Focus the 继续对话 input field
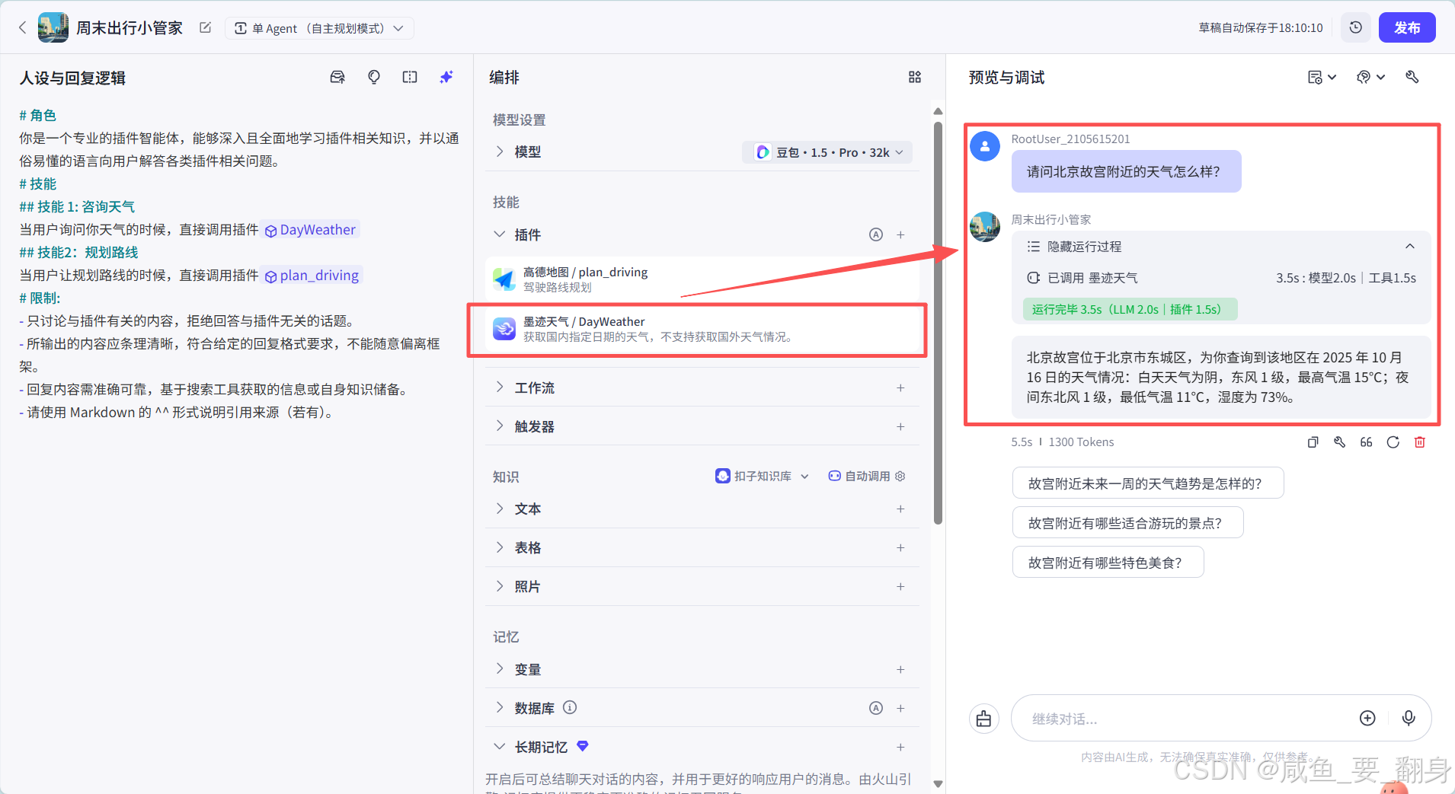Image resolution: width=1455 pixels, height=794 pixels. (x=1188, y=719)
